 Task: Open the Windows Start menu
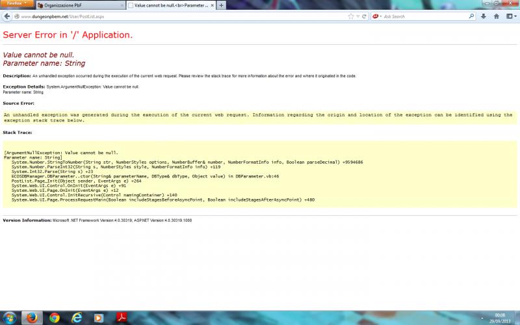pyautogui.click(x=9, y=318)
